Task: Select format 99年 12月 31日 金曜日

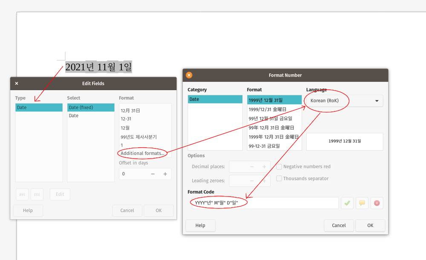Action: point(274,128)
